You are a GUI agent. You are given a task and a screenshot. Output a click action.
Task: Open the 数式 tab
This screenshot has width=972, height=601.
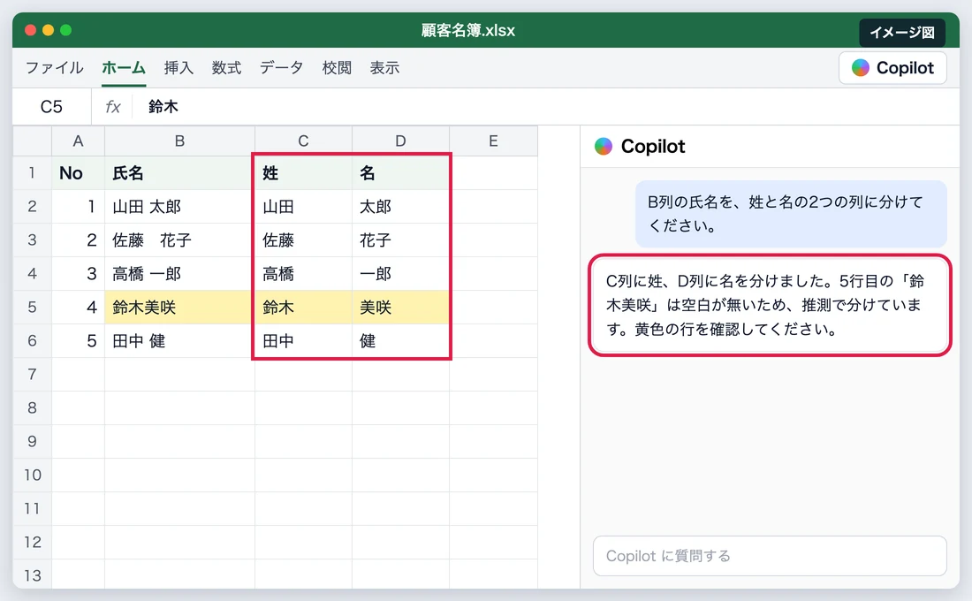[x=226, y=67]
